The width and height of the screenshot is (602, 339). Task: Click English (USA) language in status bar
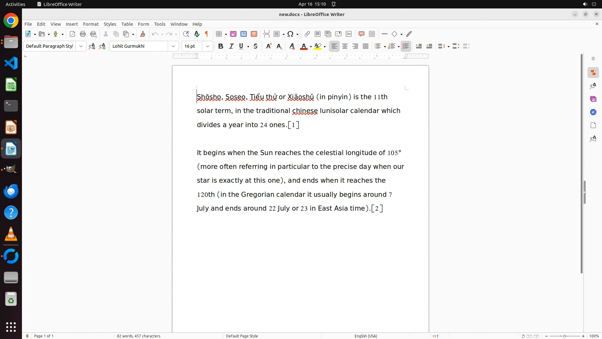[x=366, y=336]
